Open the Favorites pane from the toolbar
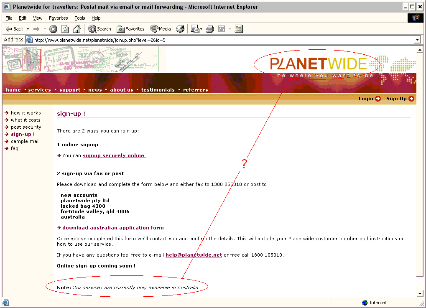 [x=130, y=29]
